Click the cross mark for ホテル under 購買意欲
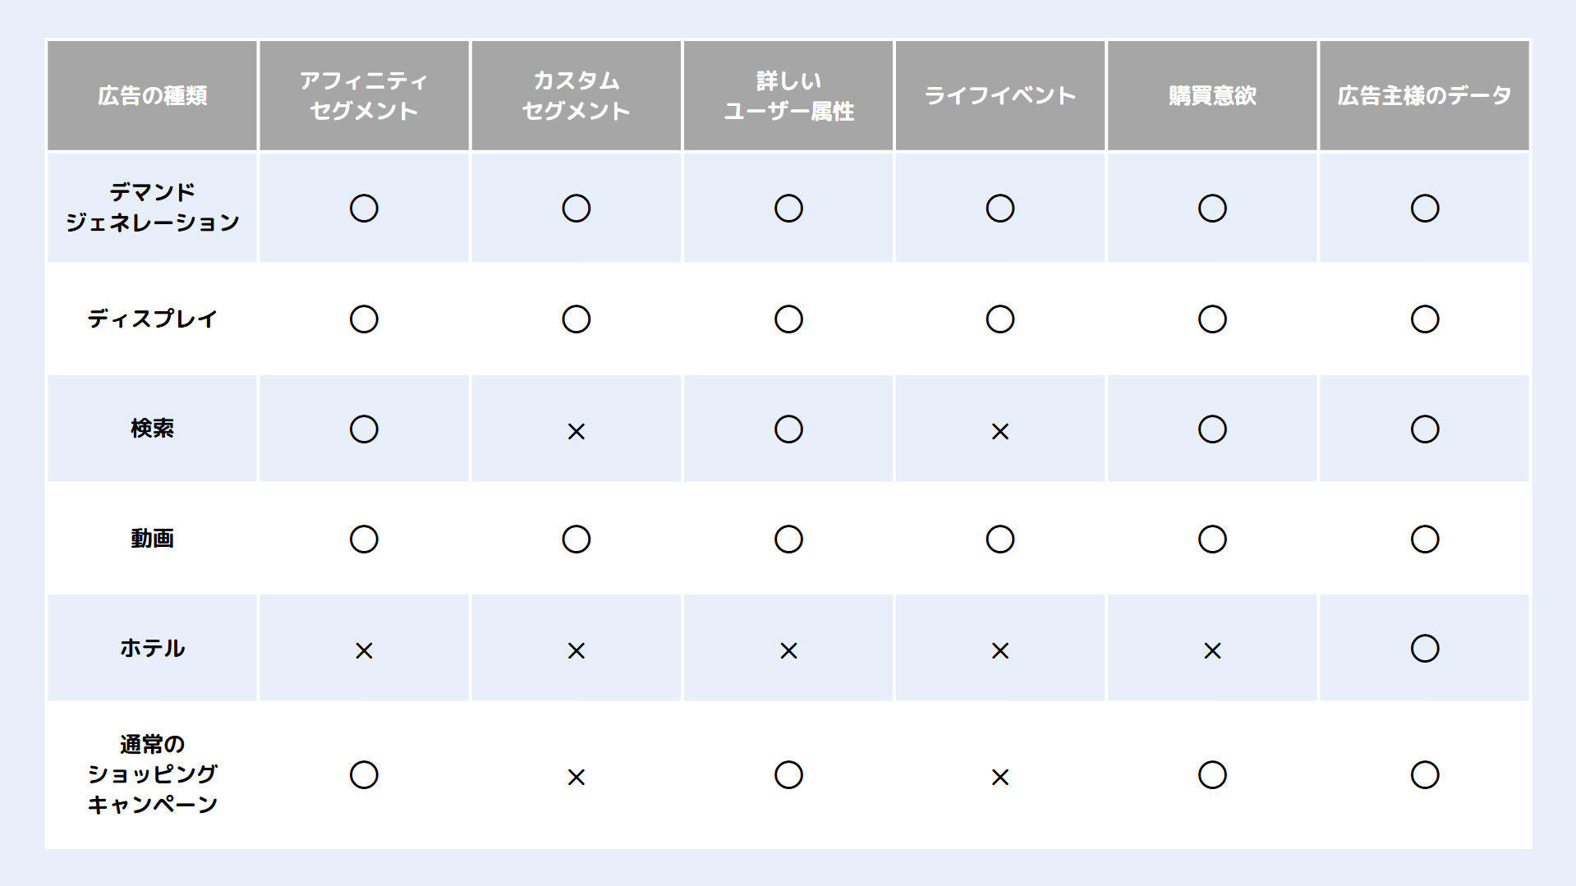 (1212, 651)
